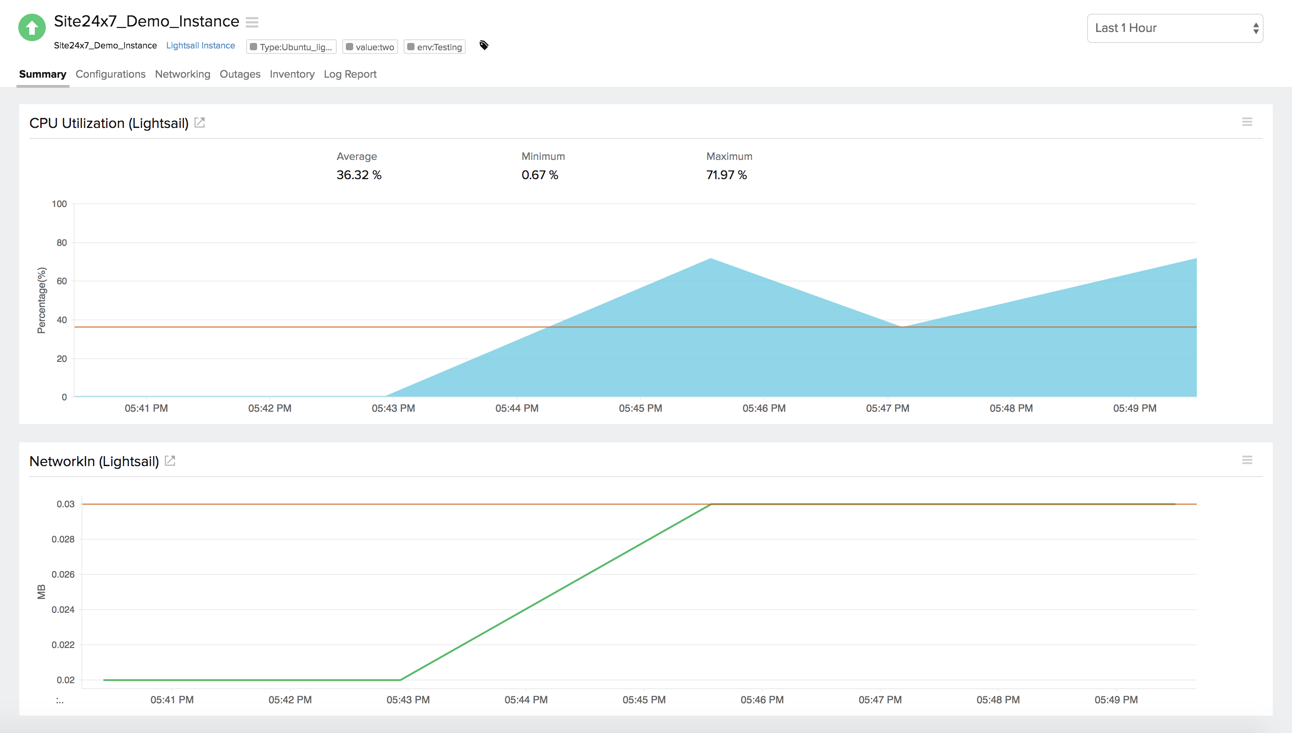
Task: Click the Maximum value 71.97 % statistic
Action: click(x=726, y=175)
